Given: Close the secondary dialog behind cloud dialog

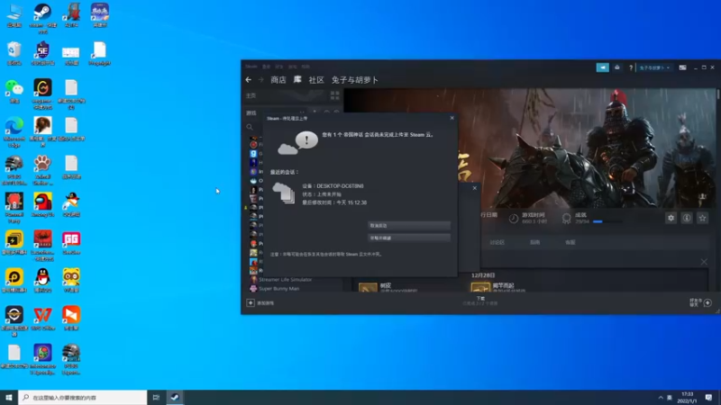Looking at the screenshot, I should [x=475, y=188].
